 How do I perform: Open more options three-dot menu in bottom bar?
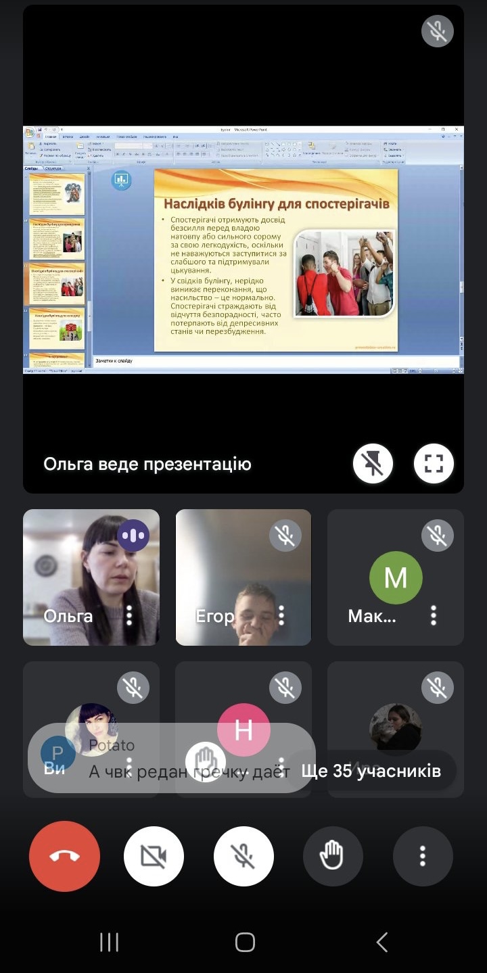coord(423,857)
